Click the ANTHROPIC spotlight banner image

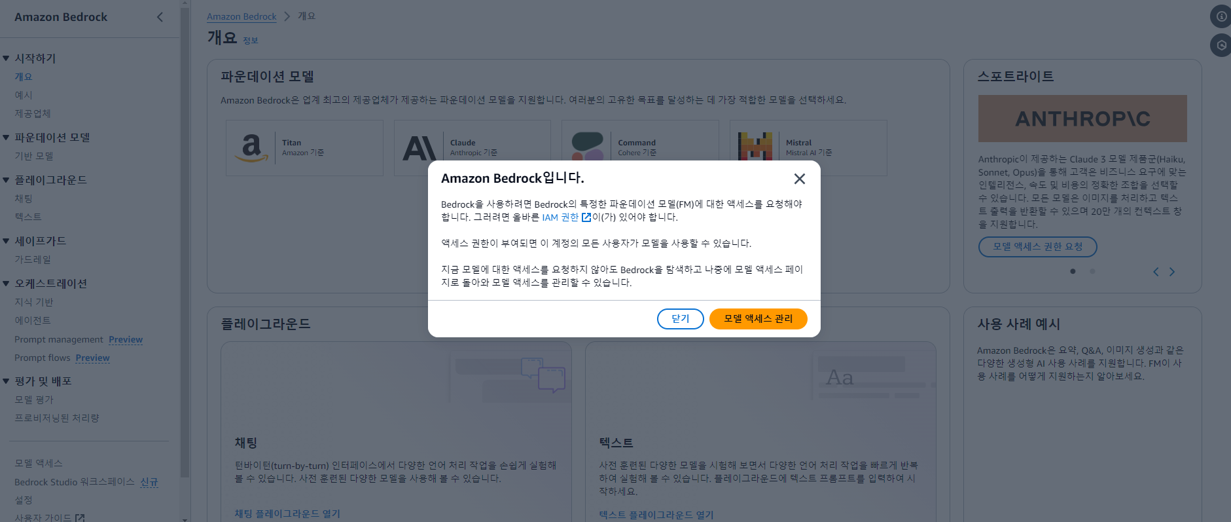(x=1082, y=119)
